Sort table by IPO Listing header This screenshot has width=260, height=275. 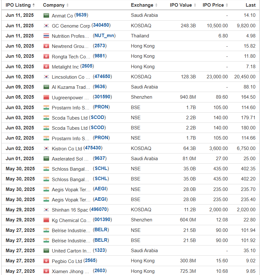coord(18,5)
